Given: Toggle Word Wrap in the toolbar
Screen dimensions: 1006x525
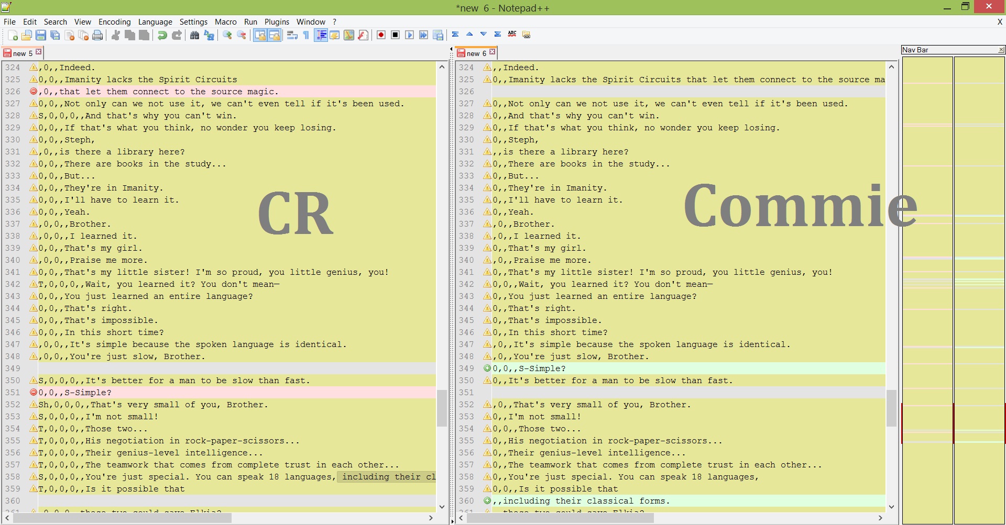Looking at the screenshot, I should 292,35.
